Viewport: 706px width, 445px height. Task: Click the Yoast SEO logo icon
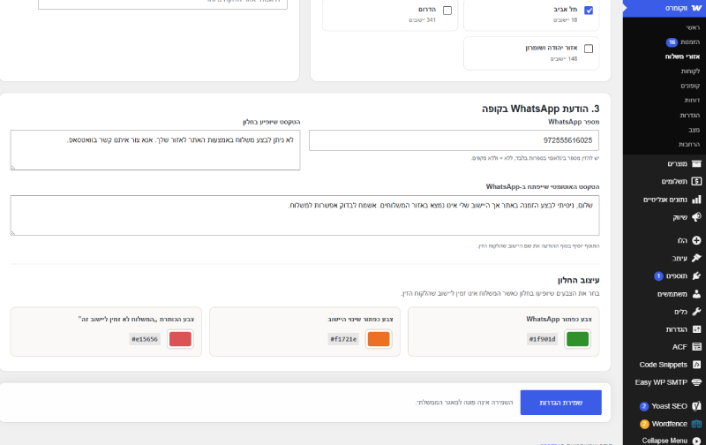(696, 406)
